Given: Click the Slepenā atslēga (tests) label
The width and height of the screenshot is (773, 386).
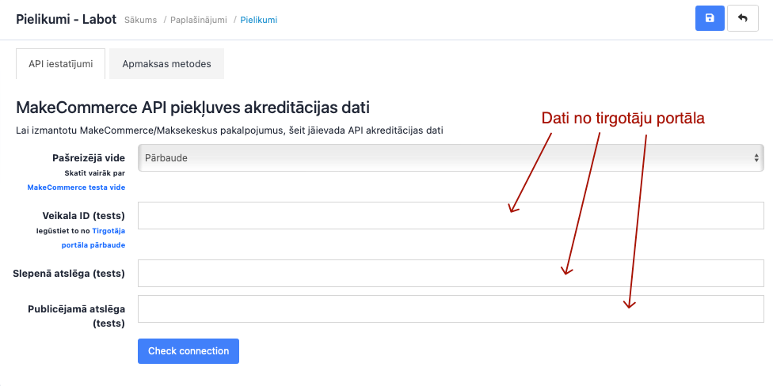Looking at the screenshot, I should 69,273.
